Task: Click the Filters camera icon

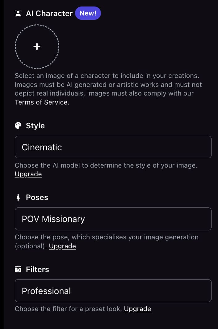Action: pyautogui.click(x=18, y=269)
